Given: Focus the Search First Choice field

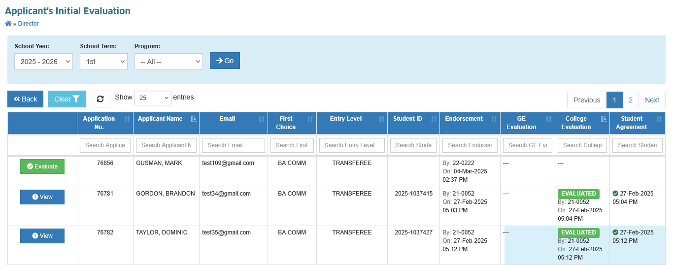Looking at the screenshot, I should [292, 145].
